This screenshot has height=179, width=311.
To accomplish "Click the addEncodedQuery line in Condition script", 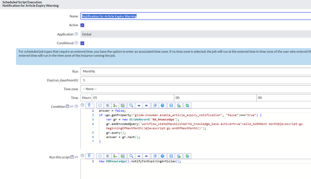I will coord(205,126).
